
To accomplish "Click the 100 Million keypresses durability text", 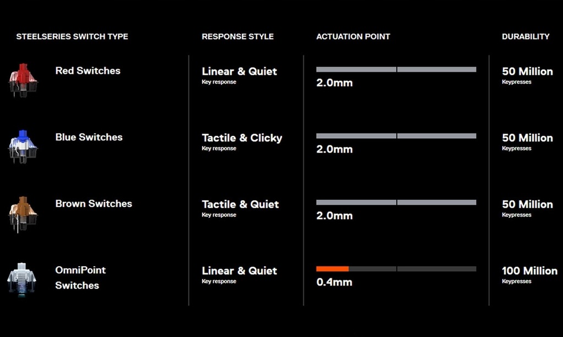I will click(529, 274).
